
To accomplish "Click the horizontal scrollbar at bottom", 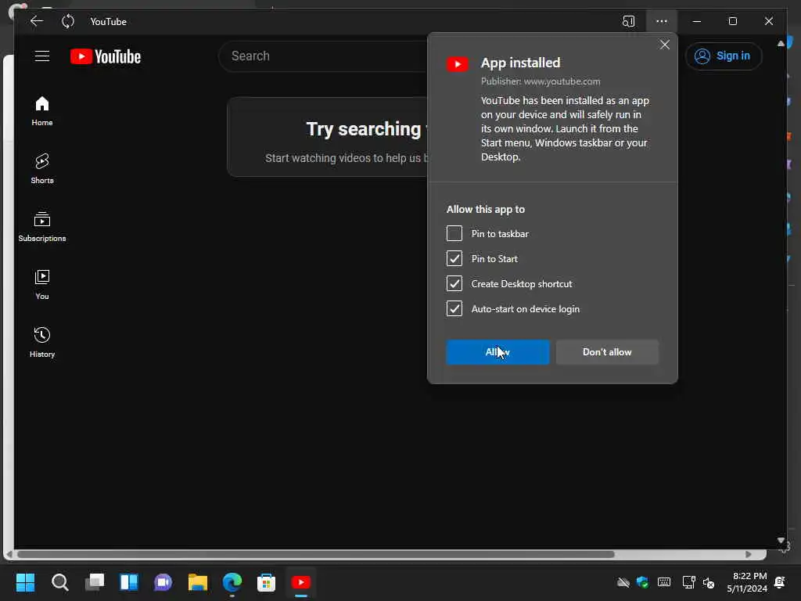I will (316, 555).
